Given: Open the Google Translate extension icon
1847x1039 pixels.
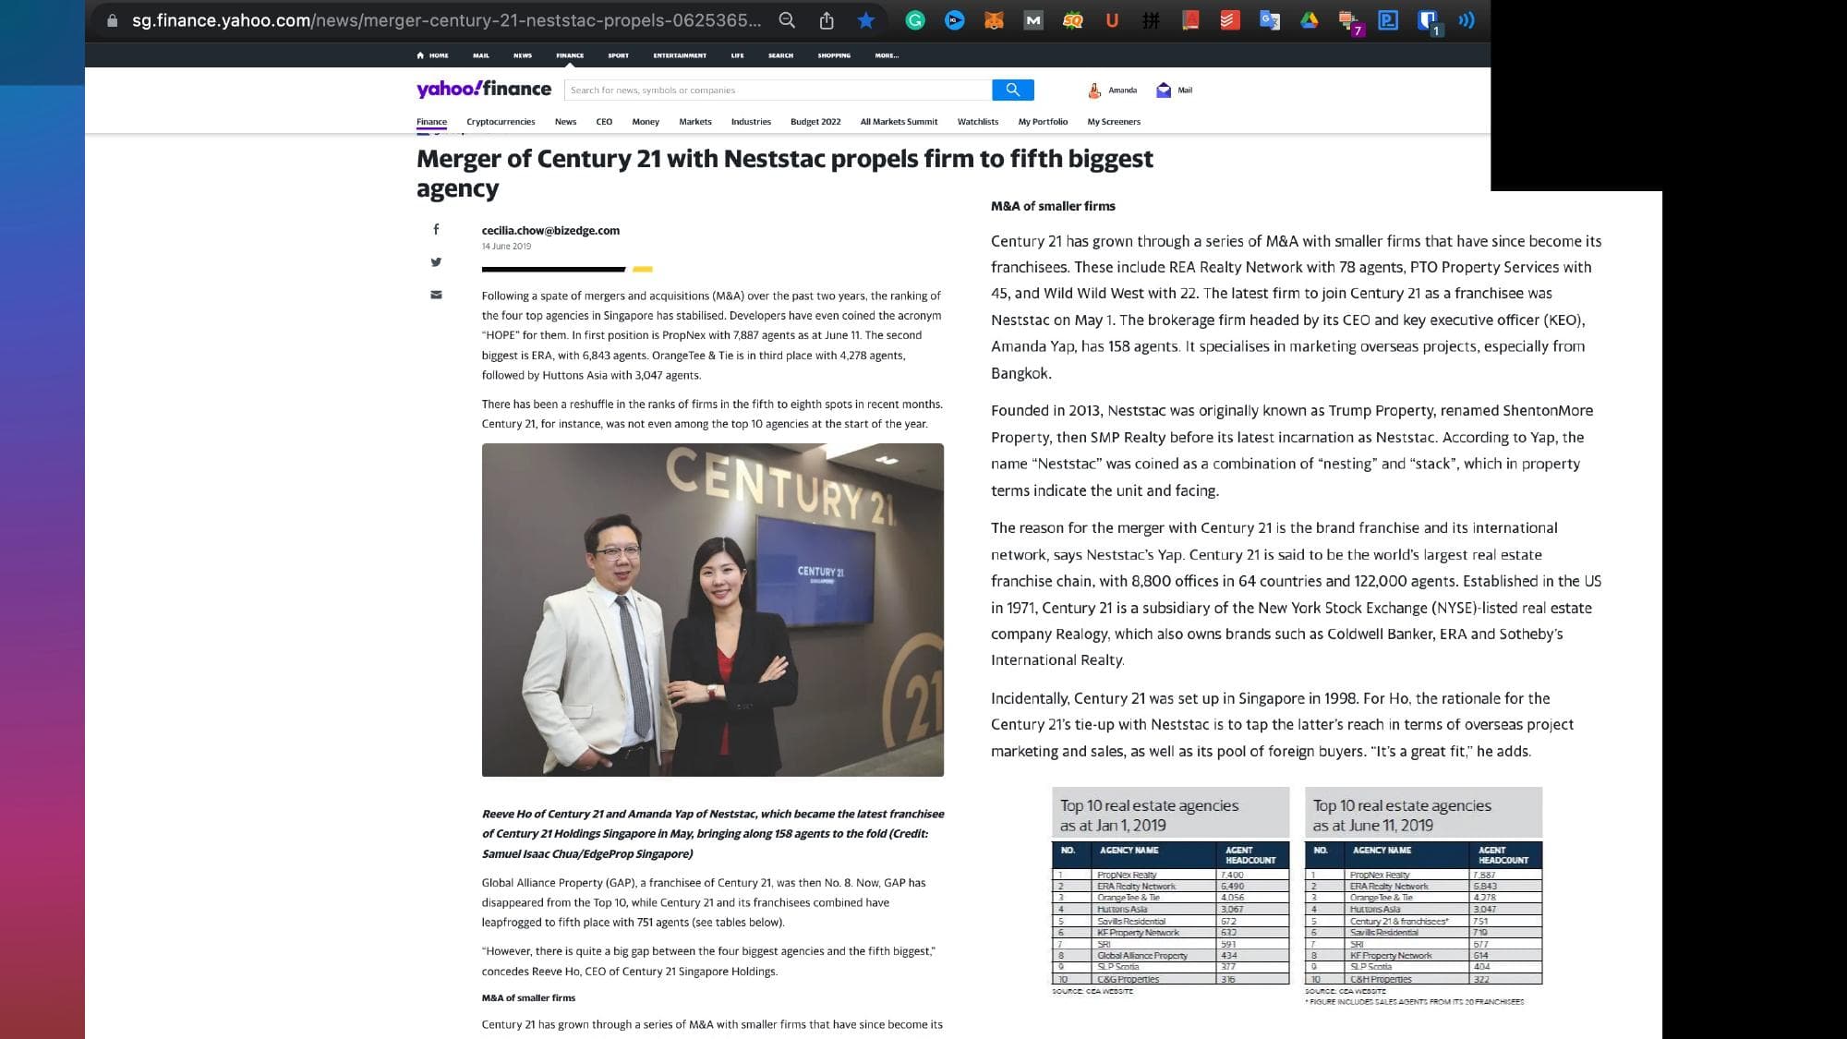Looking at the screenshot, I should click(1270, 20).
